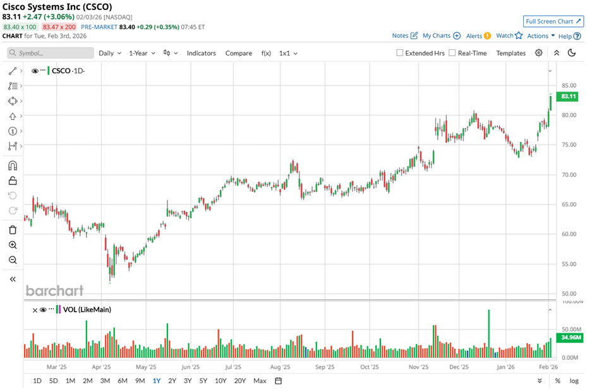Pick the numbered label annotation tool
The width and height of the screenshot is (592, 392).
pyautogui.click(x=13, y=131)
